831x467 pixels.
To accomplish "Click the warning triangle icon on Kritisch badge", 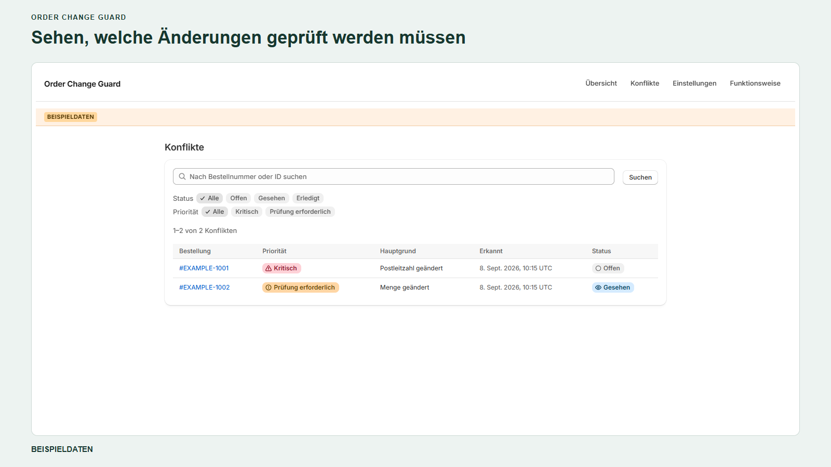I will (x=269, y=268).
